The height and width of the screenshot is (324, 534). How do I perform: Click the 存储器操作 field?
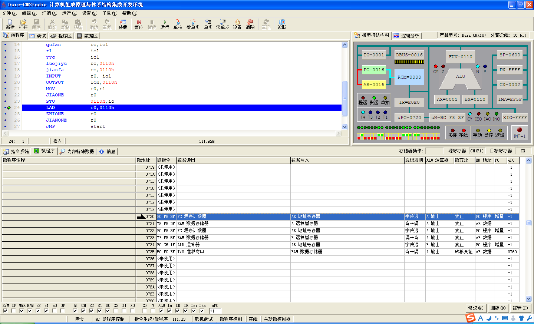click(434, 151)
